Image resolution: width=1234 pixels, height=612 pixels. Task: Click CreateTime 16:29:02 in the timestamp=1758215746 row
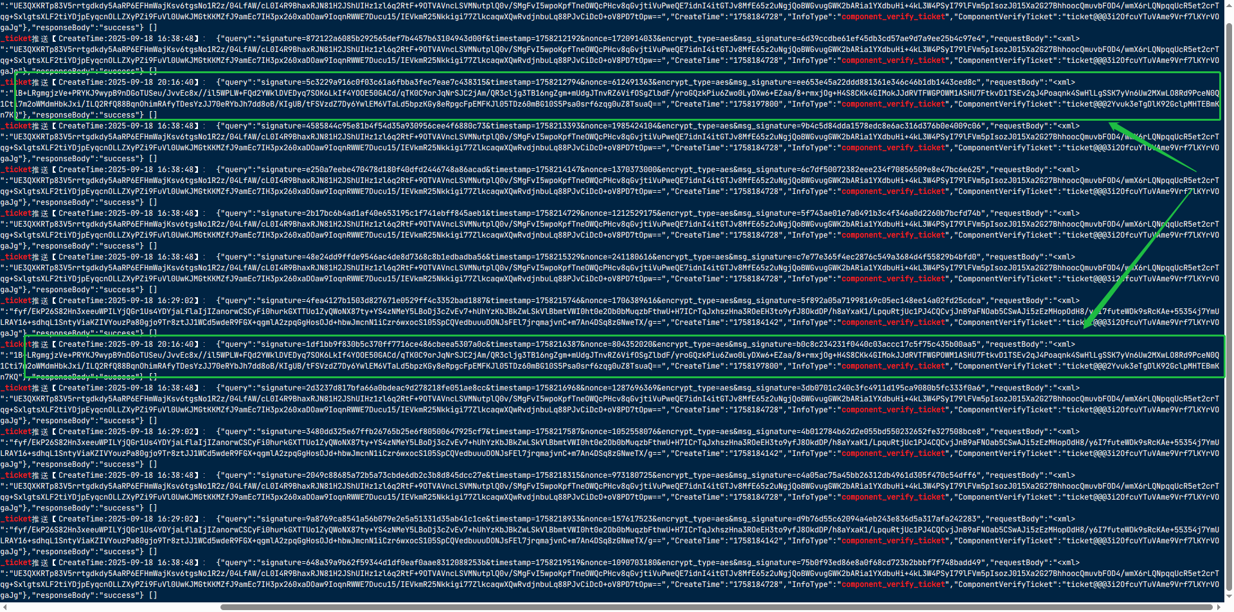(x=126, y=301)
